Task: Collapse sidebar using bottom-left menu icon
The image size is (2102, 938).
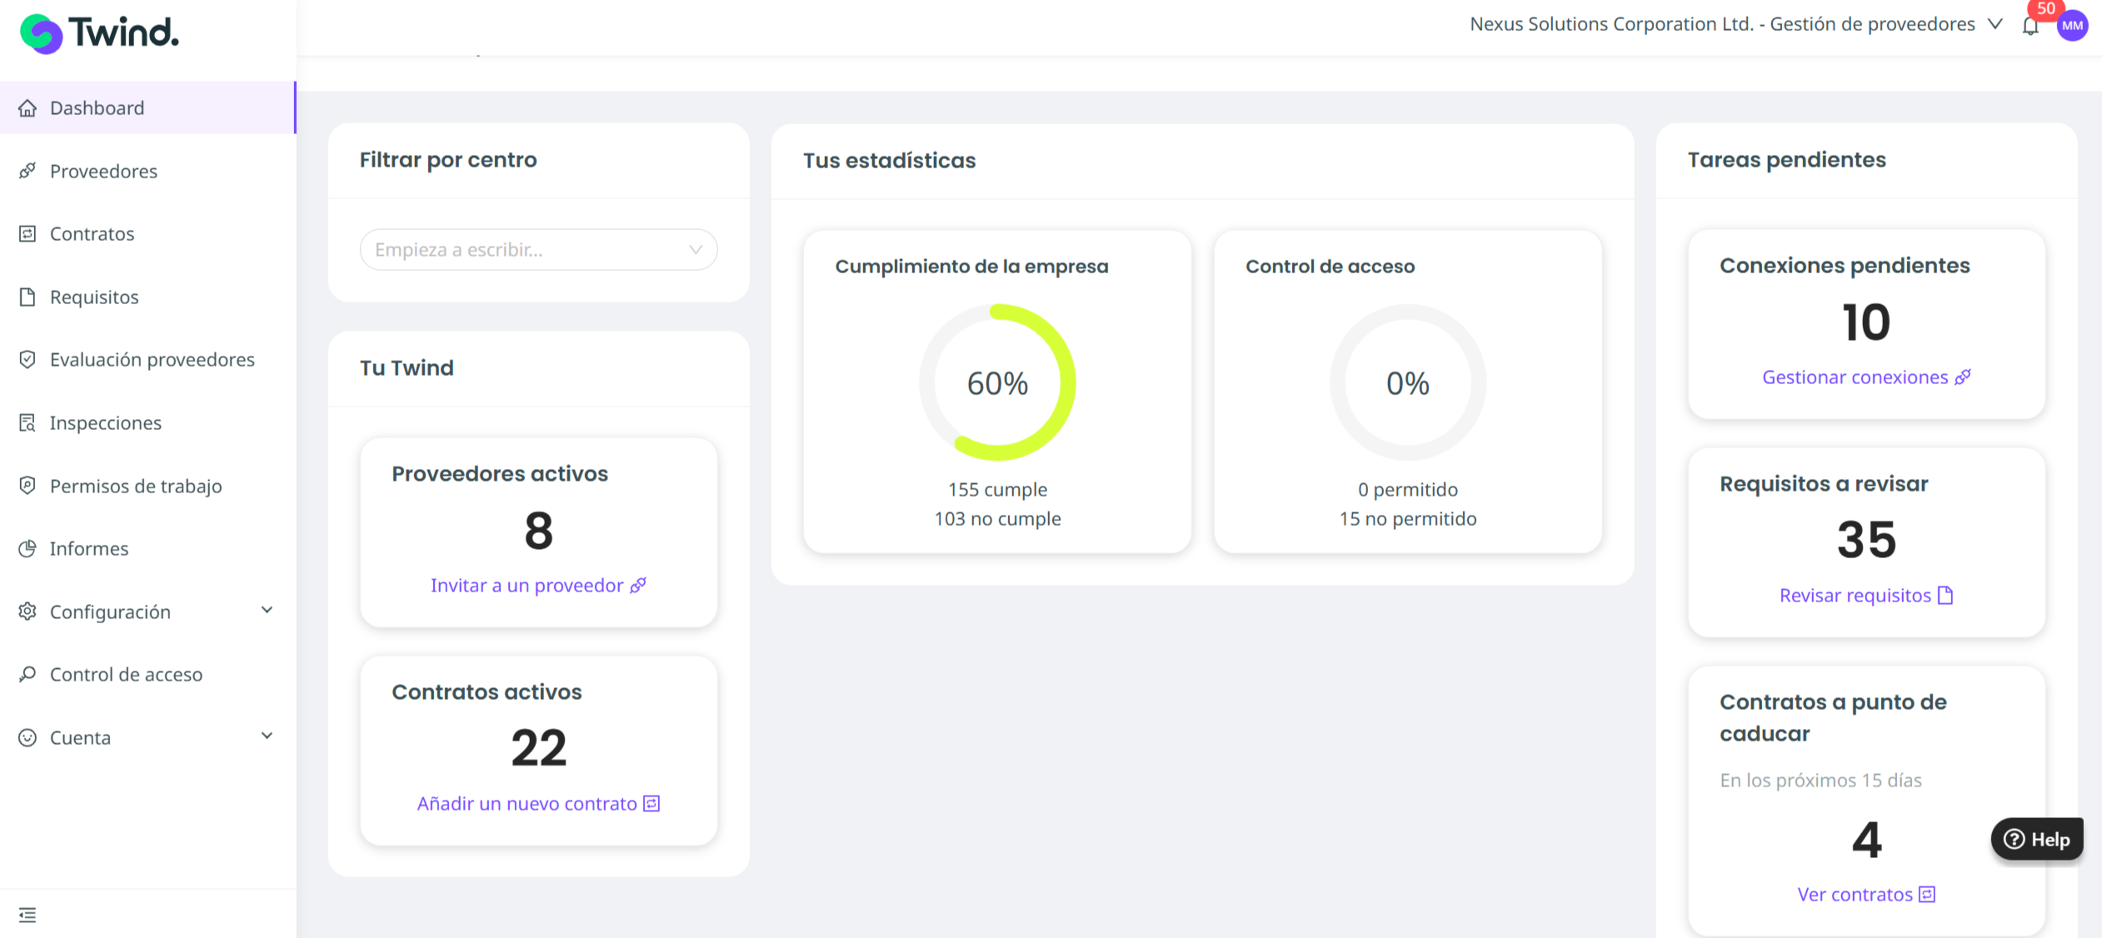Action: (x=27, y=915)
